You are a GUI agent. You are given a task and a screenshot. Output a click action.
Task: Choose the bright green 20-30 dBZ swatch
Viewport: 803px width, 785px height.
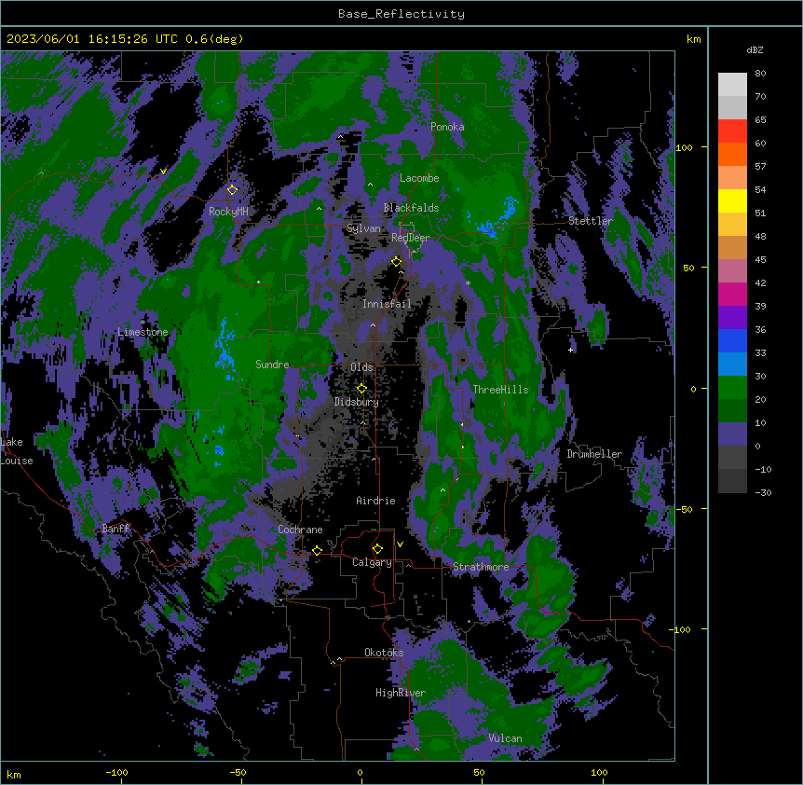(732, 388)
